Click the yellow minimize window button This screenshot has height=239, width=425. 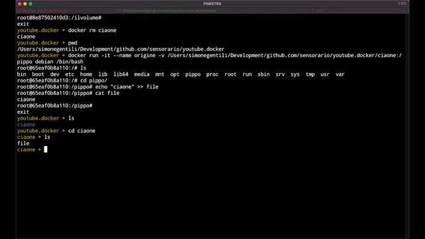(25, 4)
